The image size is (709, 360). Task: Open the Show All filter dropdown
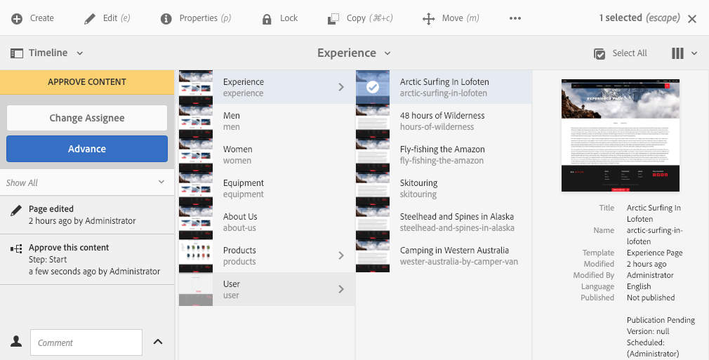161,182
